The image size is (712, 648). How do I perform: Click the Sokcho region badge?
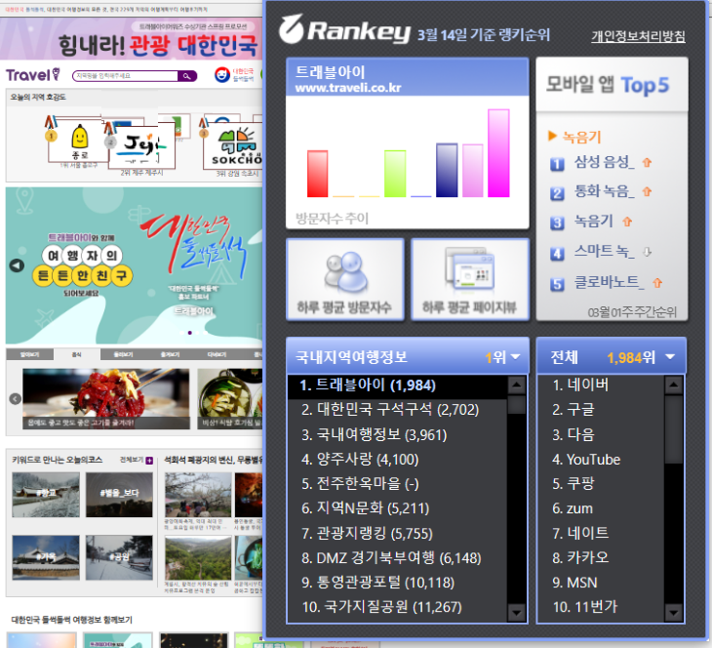pos(232,145)
